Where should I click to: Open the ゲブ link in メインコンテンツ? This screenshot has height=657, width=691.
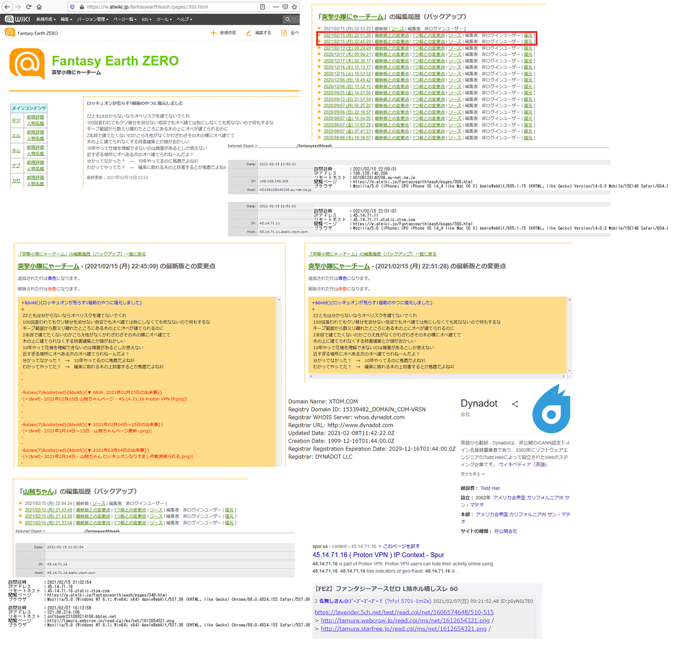click(16, 166)
